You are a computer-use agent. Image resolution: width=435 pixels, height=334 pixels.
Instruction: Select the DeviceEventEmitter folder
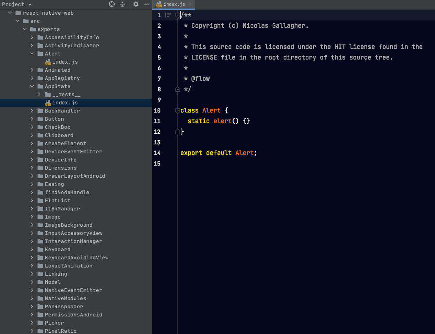[x=73, y=152]
